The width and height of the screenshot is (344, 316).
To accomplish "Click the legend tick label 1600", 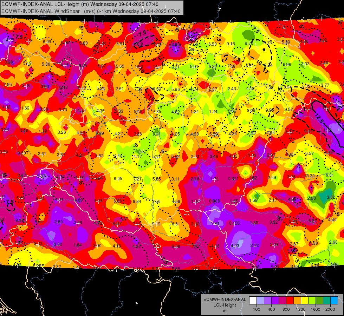I will [x=316, y=309].
